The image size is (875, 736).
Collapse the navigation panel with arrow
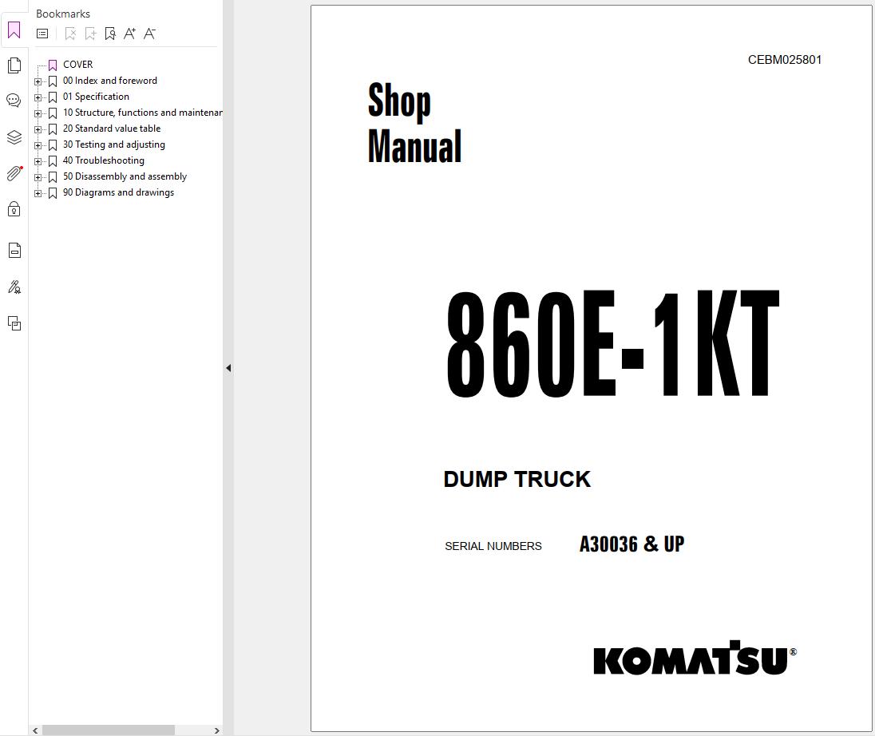pyautogui.click(x=228, y=368)
